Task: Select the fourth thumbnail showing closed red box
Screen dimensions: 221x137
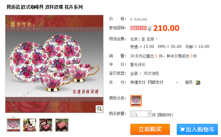Action: tap(62, 125)
